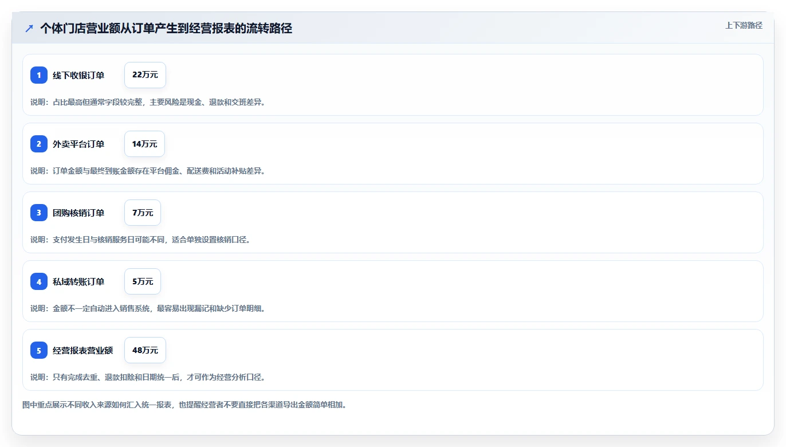786x447 pixels.
Task: Click the note about 现金、退款和交班差异
Action: coord(148,102)
